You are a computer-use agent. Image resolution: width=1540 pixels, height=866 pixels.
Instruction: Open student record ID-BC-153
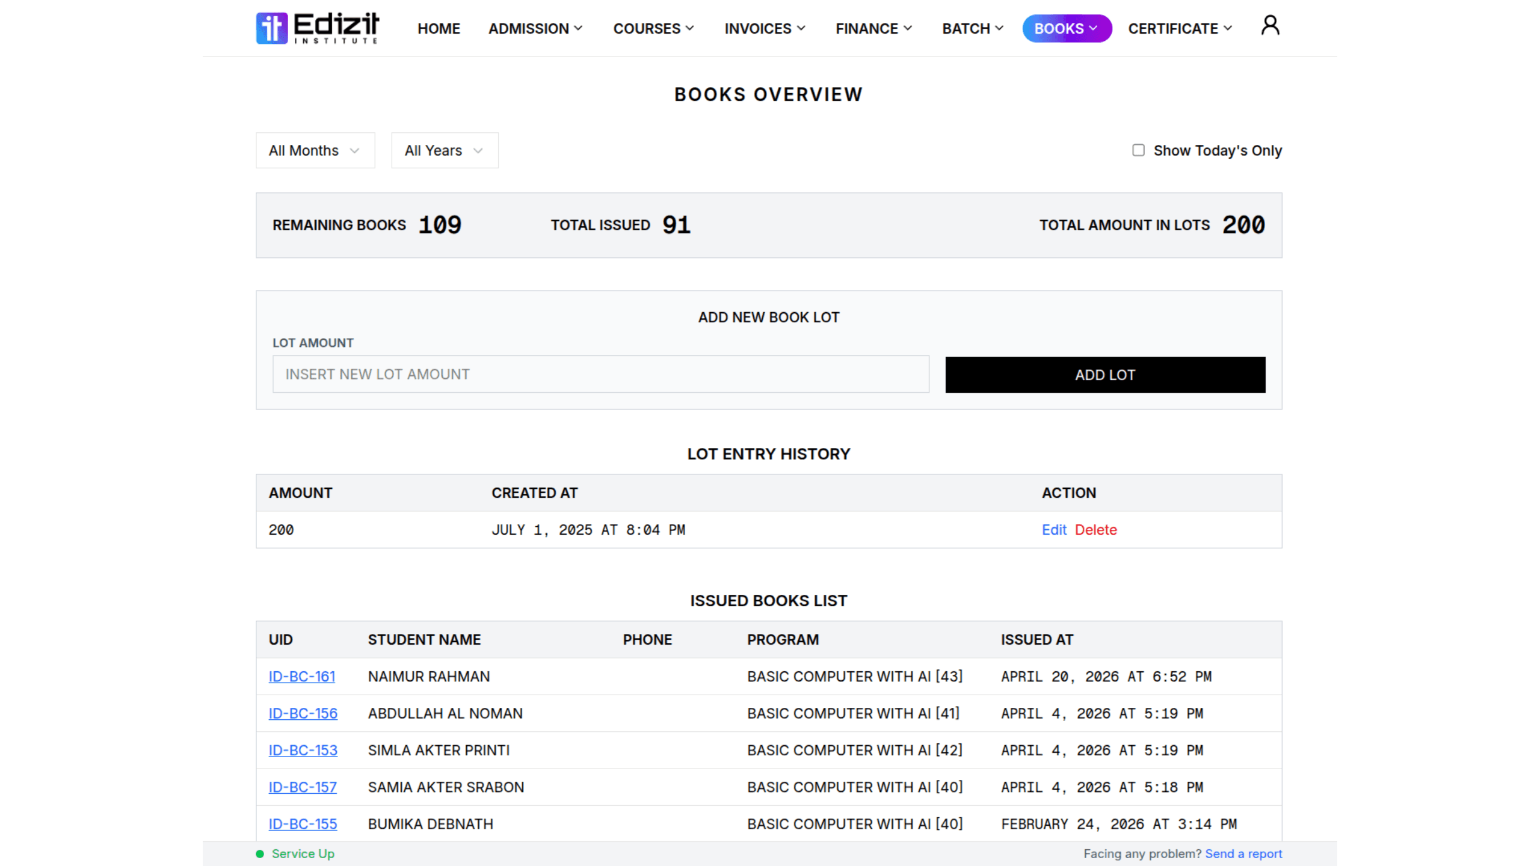303,751
